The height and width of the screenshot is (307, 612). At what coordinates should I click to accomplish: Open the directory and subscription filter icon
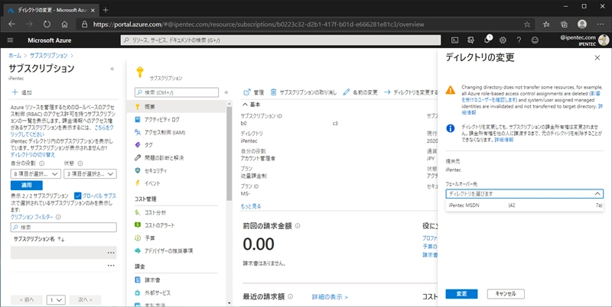point(470,40)
